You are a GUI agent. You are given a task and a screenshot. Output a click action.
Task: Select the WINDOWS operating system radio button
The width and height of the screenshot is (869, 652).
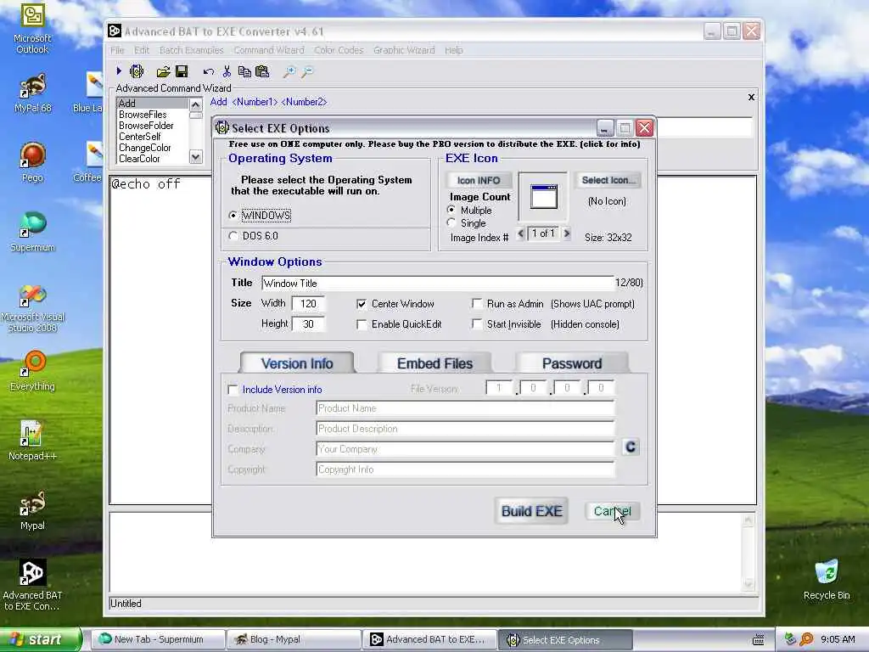233,215
